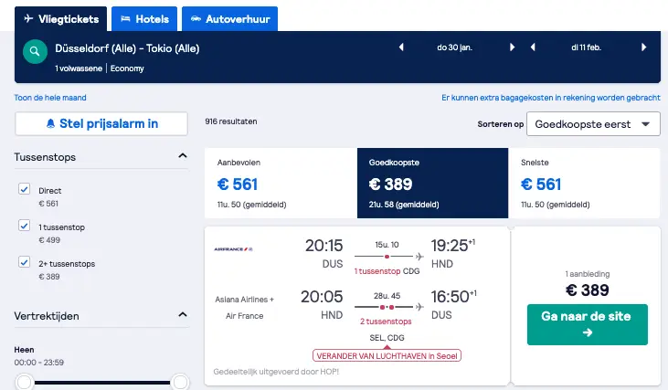Go to next departure date arrow
668x390 pixels.
pyautogui.click(x=512, y=47)
